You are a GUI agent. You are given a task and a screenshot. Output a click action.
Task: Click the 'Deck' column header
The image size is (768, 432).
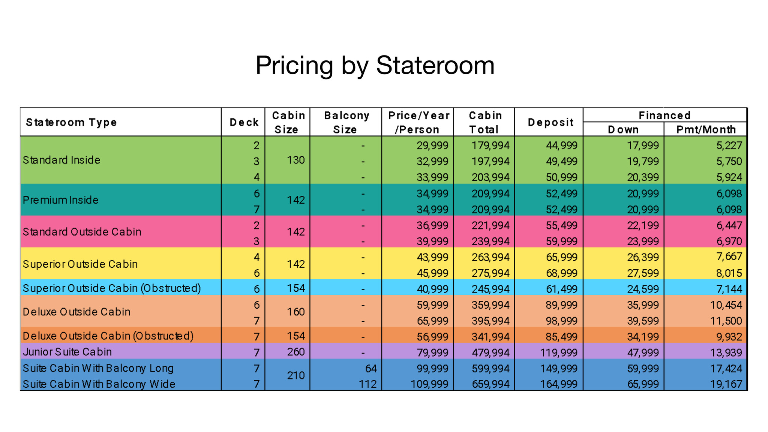244,122
